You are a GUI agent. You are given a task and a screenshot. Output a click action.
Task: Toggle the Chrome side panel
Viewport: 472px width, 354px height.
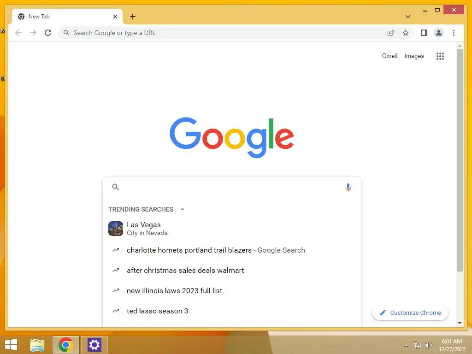click(x=424, y=33)
